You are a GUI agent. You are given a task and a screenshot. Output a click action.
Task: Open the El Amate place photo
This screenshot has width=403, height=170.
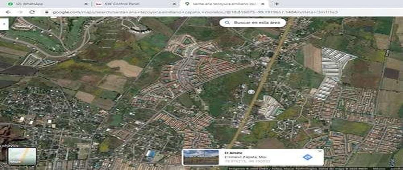[201, 157]
